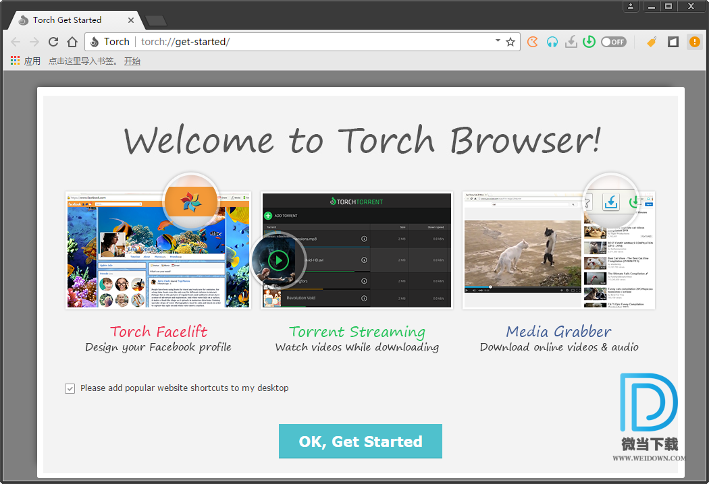Click the green play button on torrent preview

click(278, 260)
